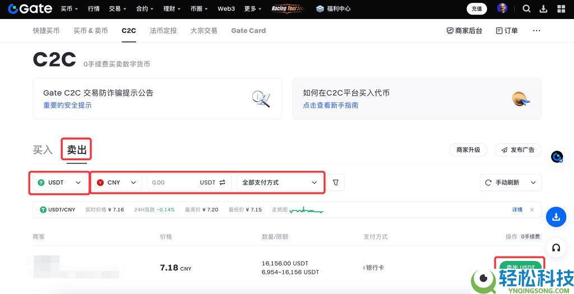This screenshot has height=294, width=574.
Task: Click Web3 in the top navigation
Action: pyautogui.click(x=226, y=9)
